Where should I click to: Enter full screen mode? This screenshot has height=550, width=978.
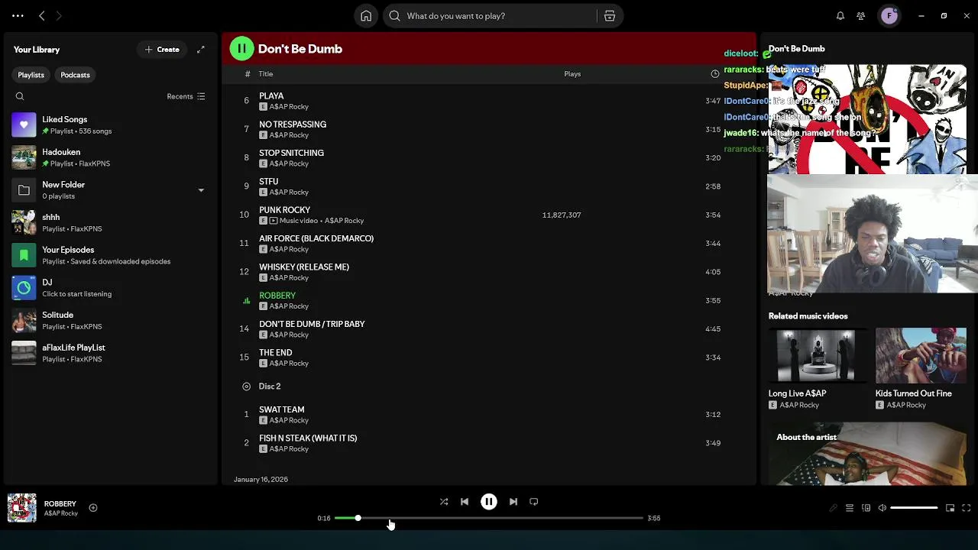967,508
